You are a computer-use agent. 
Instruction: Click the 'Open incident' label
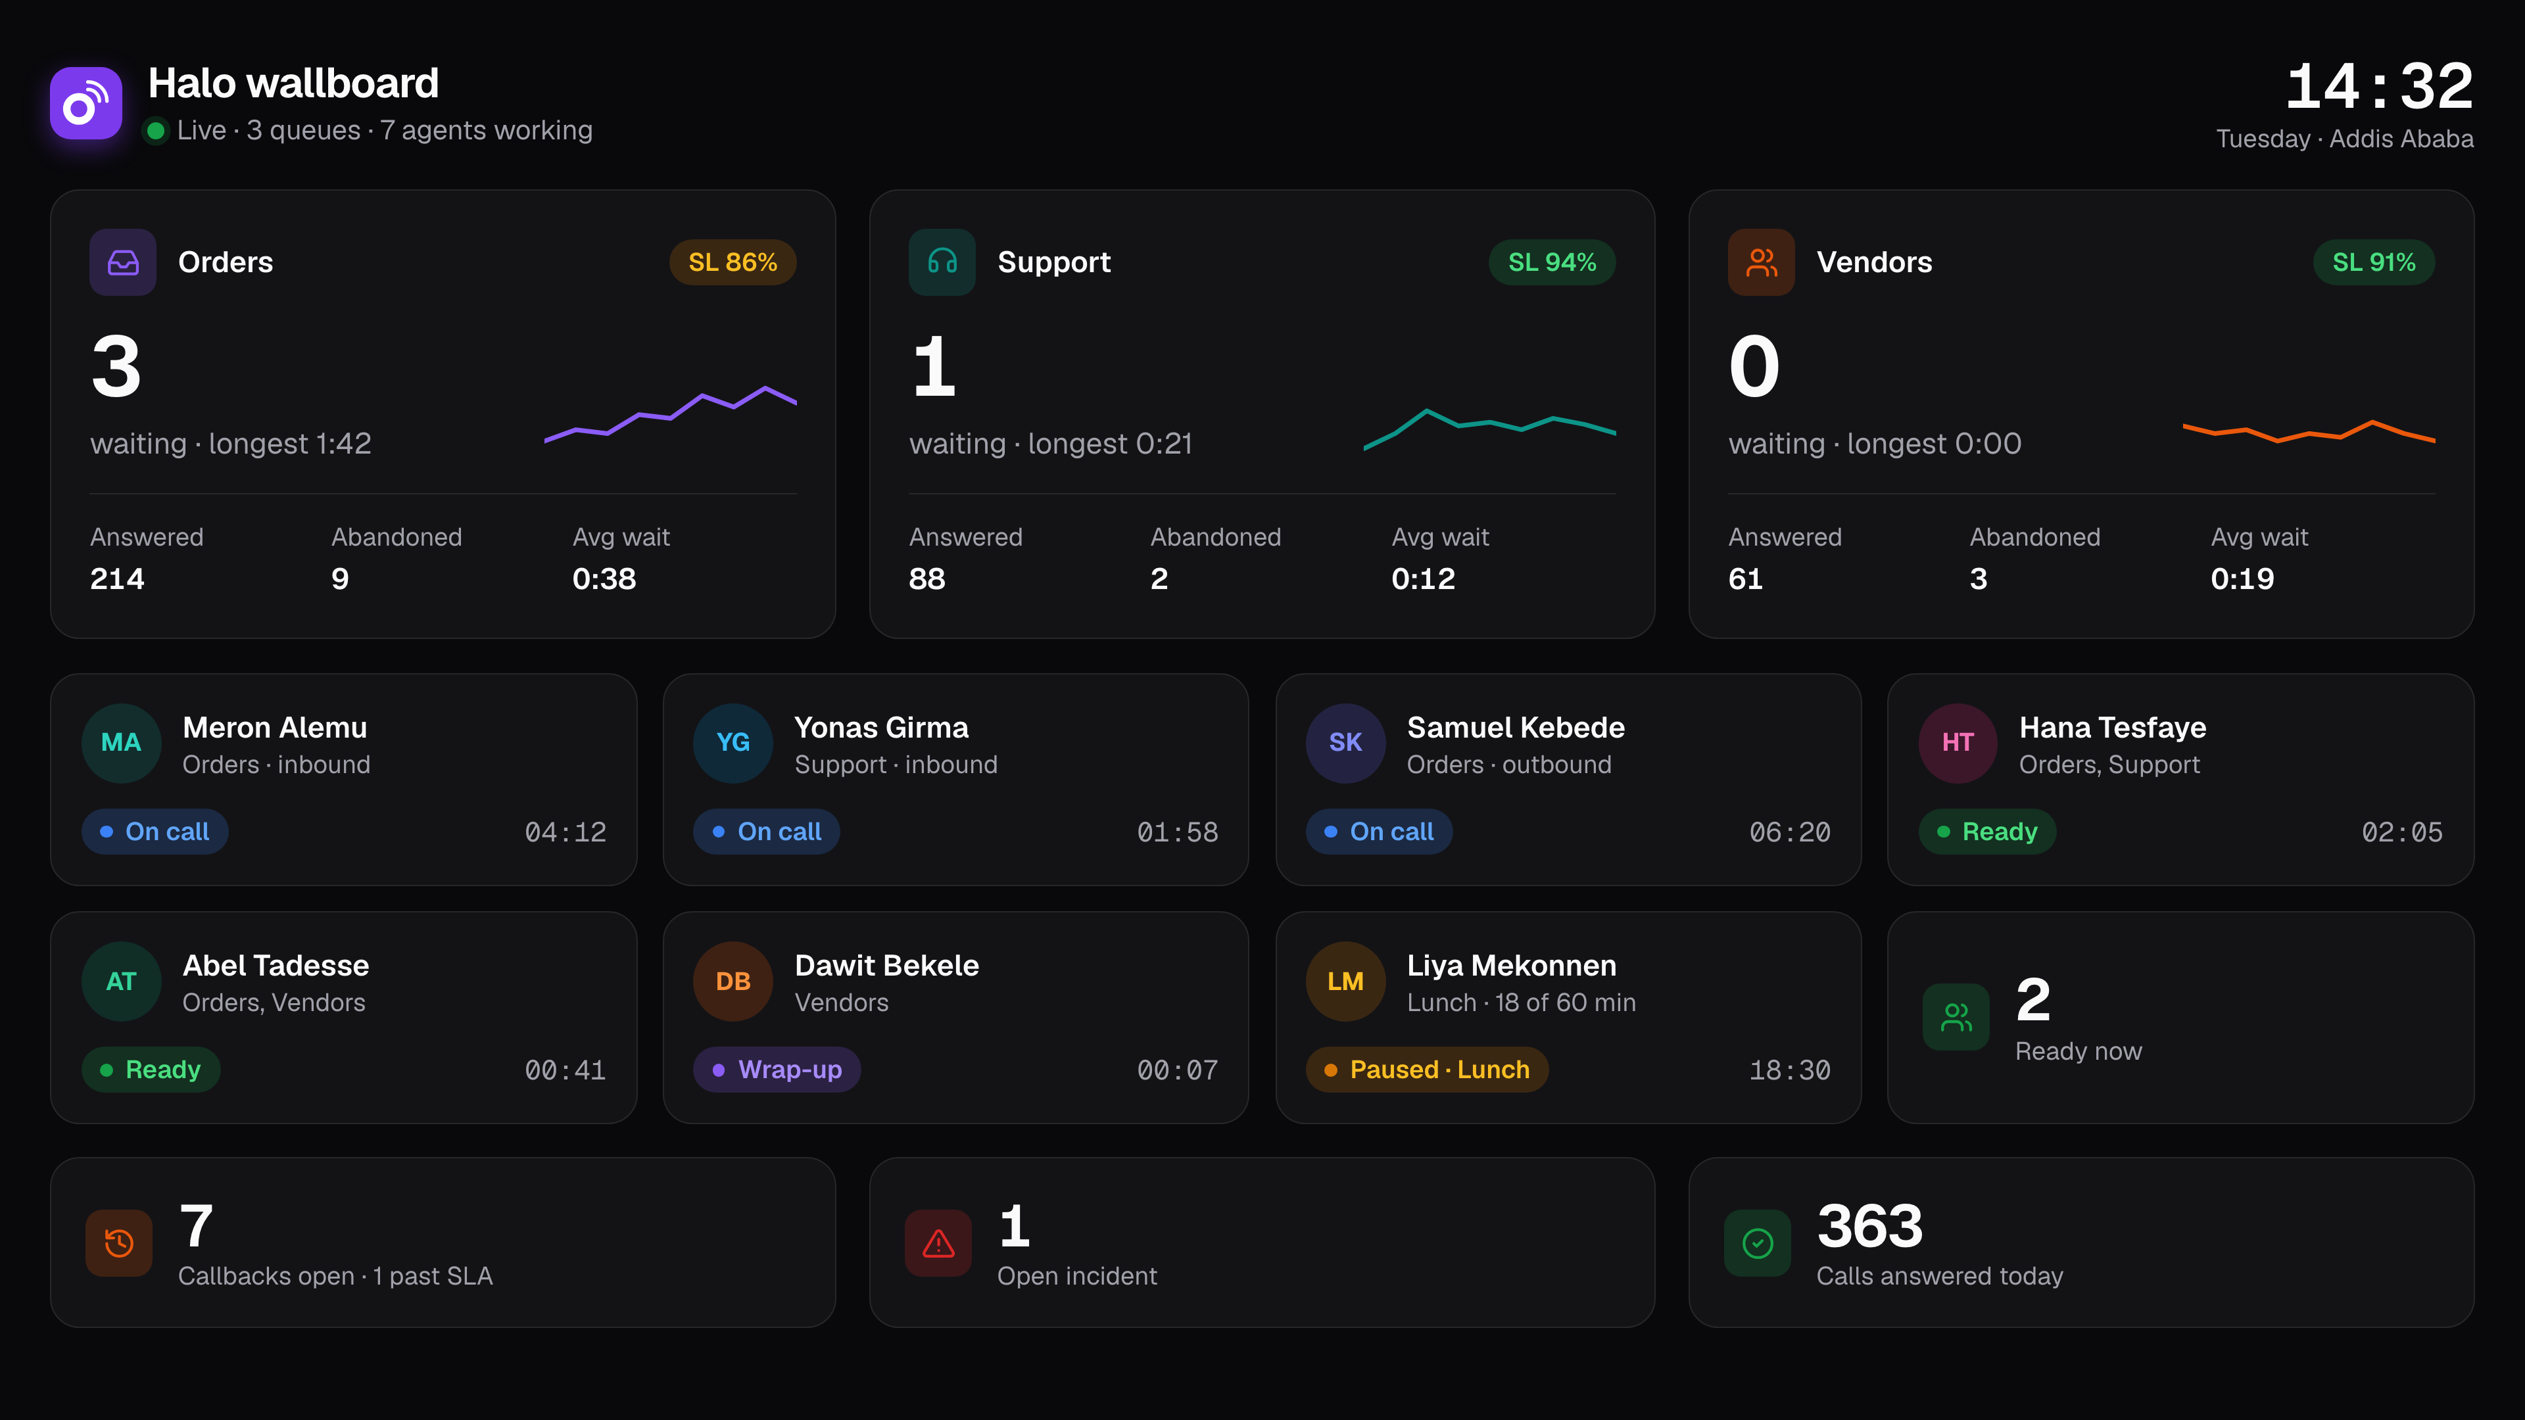click(x=1077, y=1276)
